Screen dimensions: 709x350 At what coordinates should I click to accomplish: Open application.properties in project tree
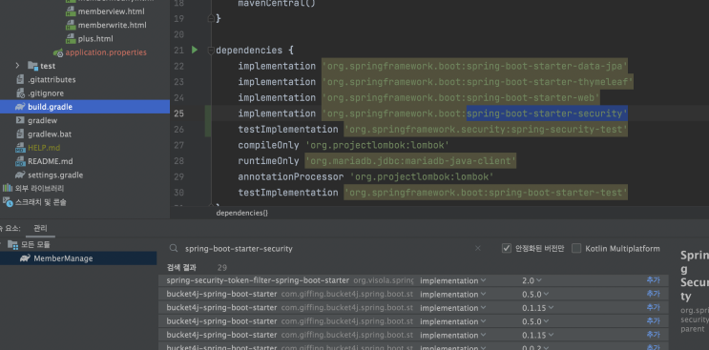click(106, 52)
